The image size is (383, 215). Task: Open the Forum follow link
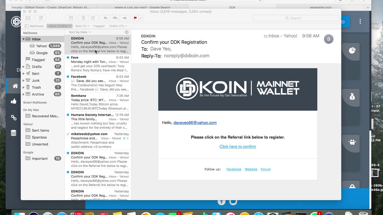tap(266, 169)
